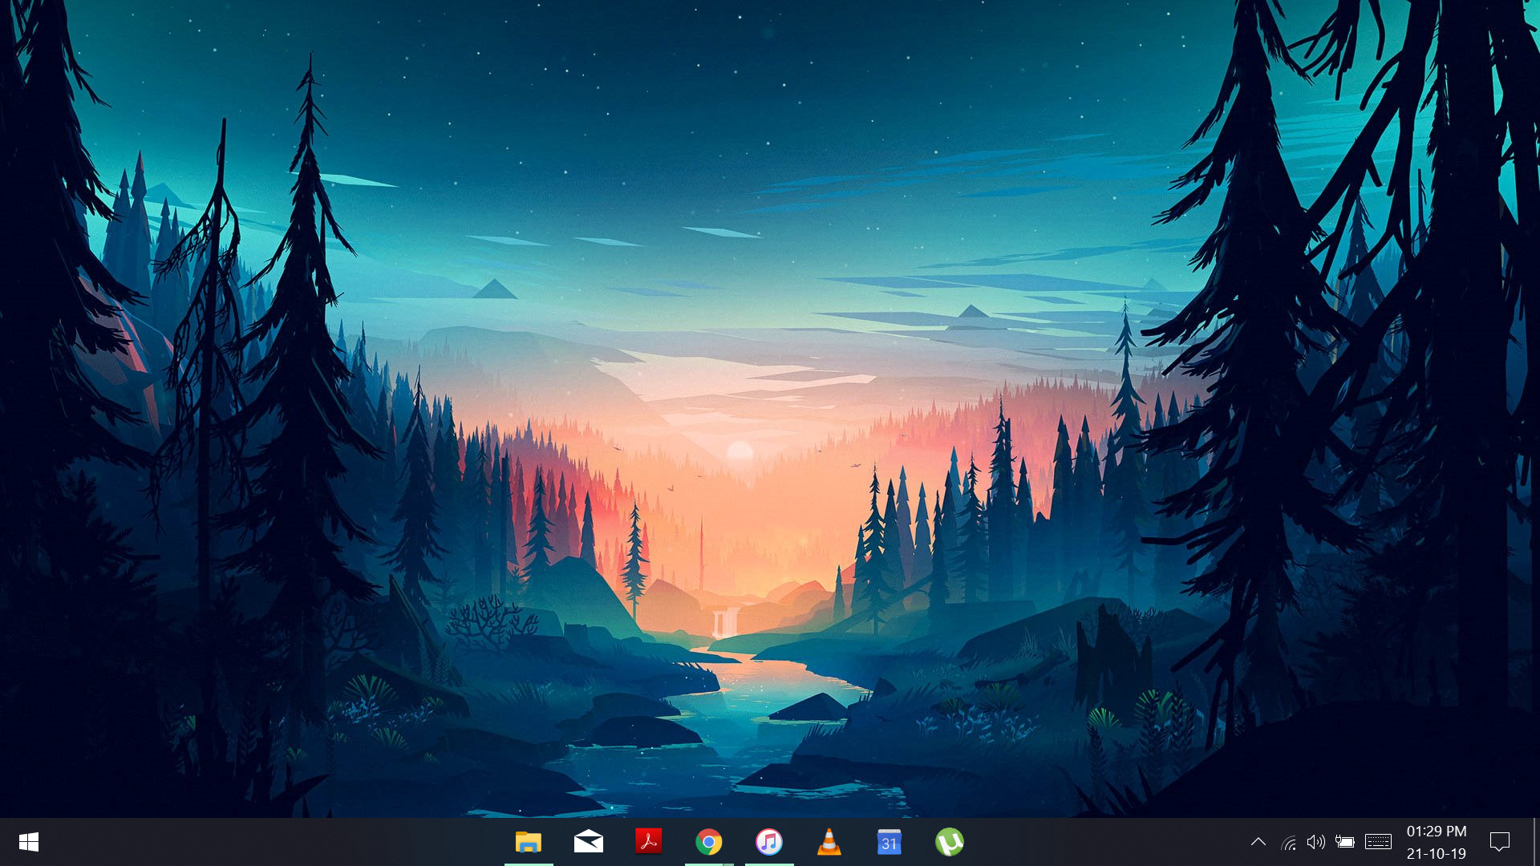Open the Wi-Fi network flyout

click(1289, 842)
